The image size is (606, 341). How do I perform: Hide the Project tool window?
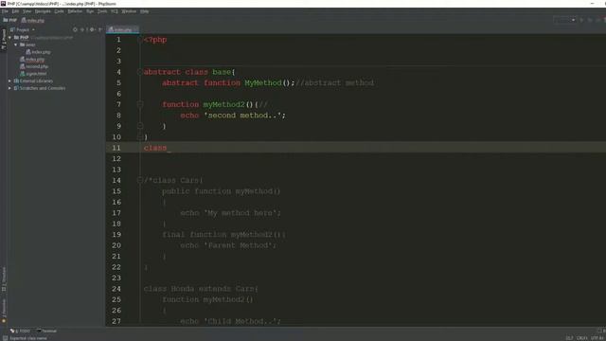pos(100,29)
